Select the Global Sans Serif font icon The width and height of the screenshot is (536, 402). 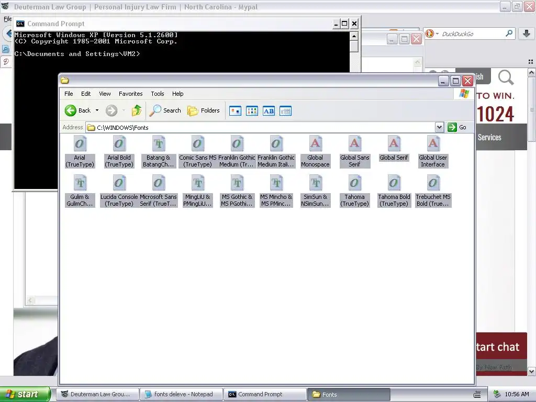tap(354, 152)
